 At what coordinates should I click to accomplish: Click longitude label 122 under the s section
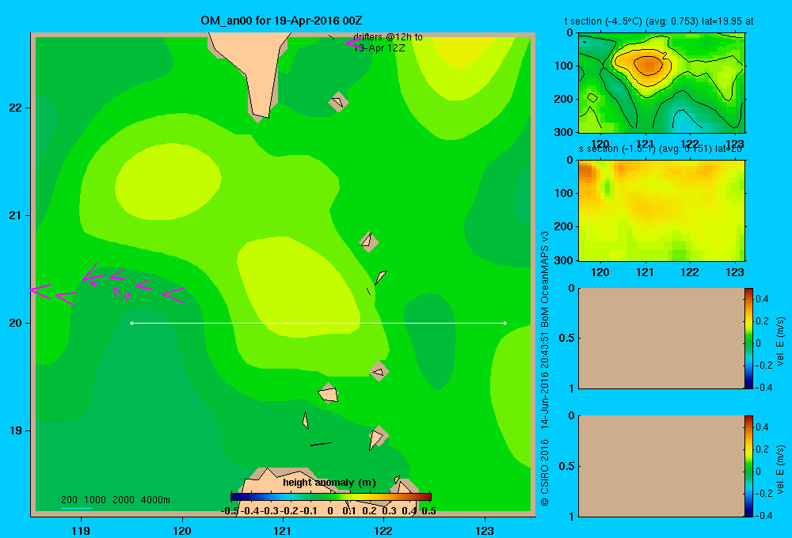(x=690, y=272)
